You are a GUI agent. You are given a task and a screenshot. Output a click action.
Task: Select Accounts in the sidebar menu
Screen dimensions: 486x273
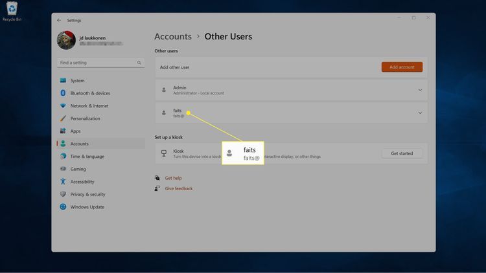79,144
